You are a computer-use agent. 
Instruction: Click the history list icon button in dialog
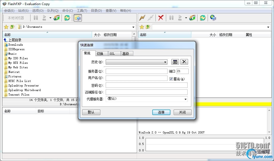[x=175, y=62]
